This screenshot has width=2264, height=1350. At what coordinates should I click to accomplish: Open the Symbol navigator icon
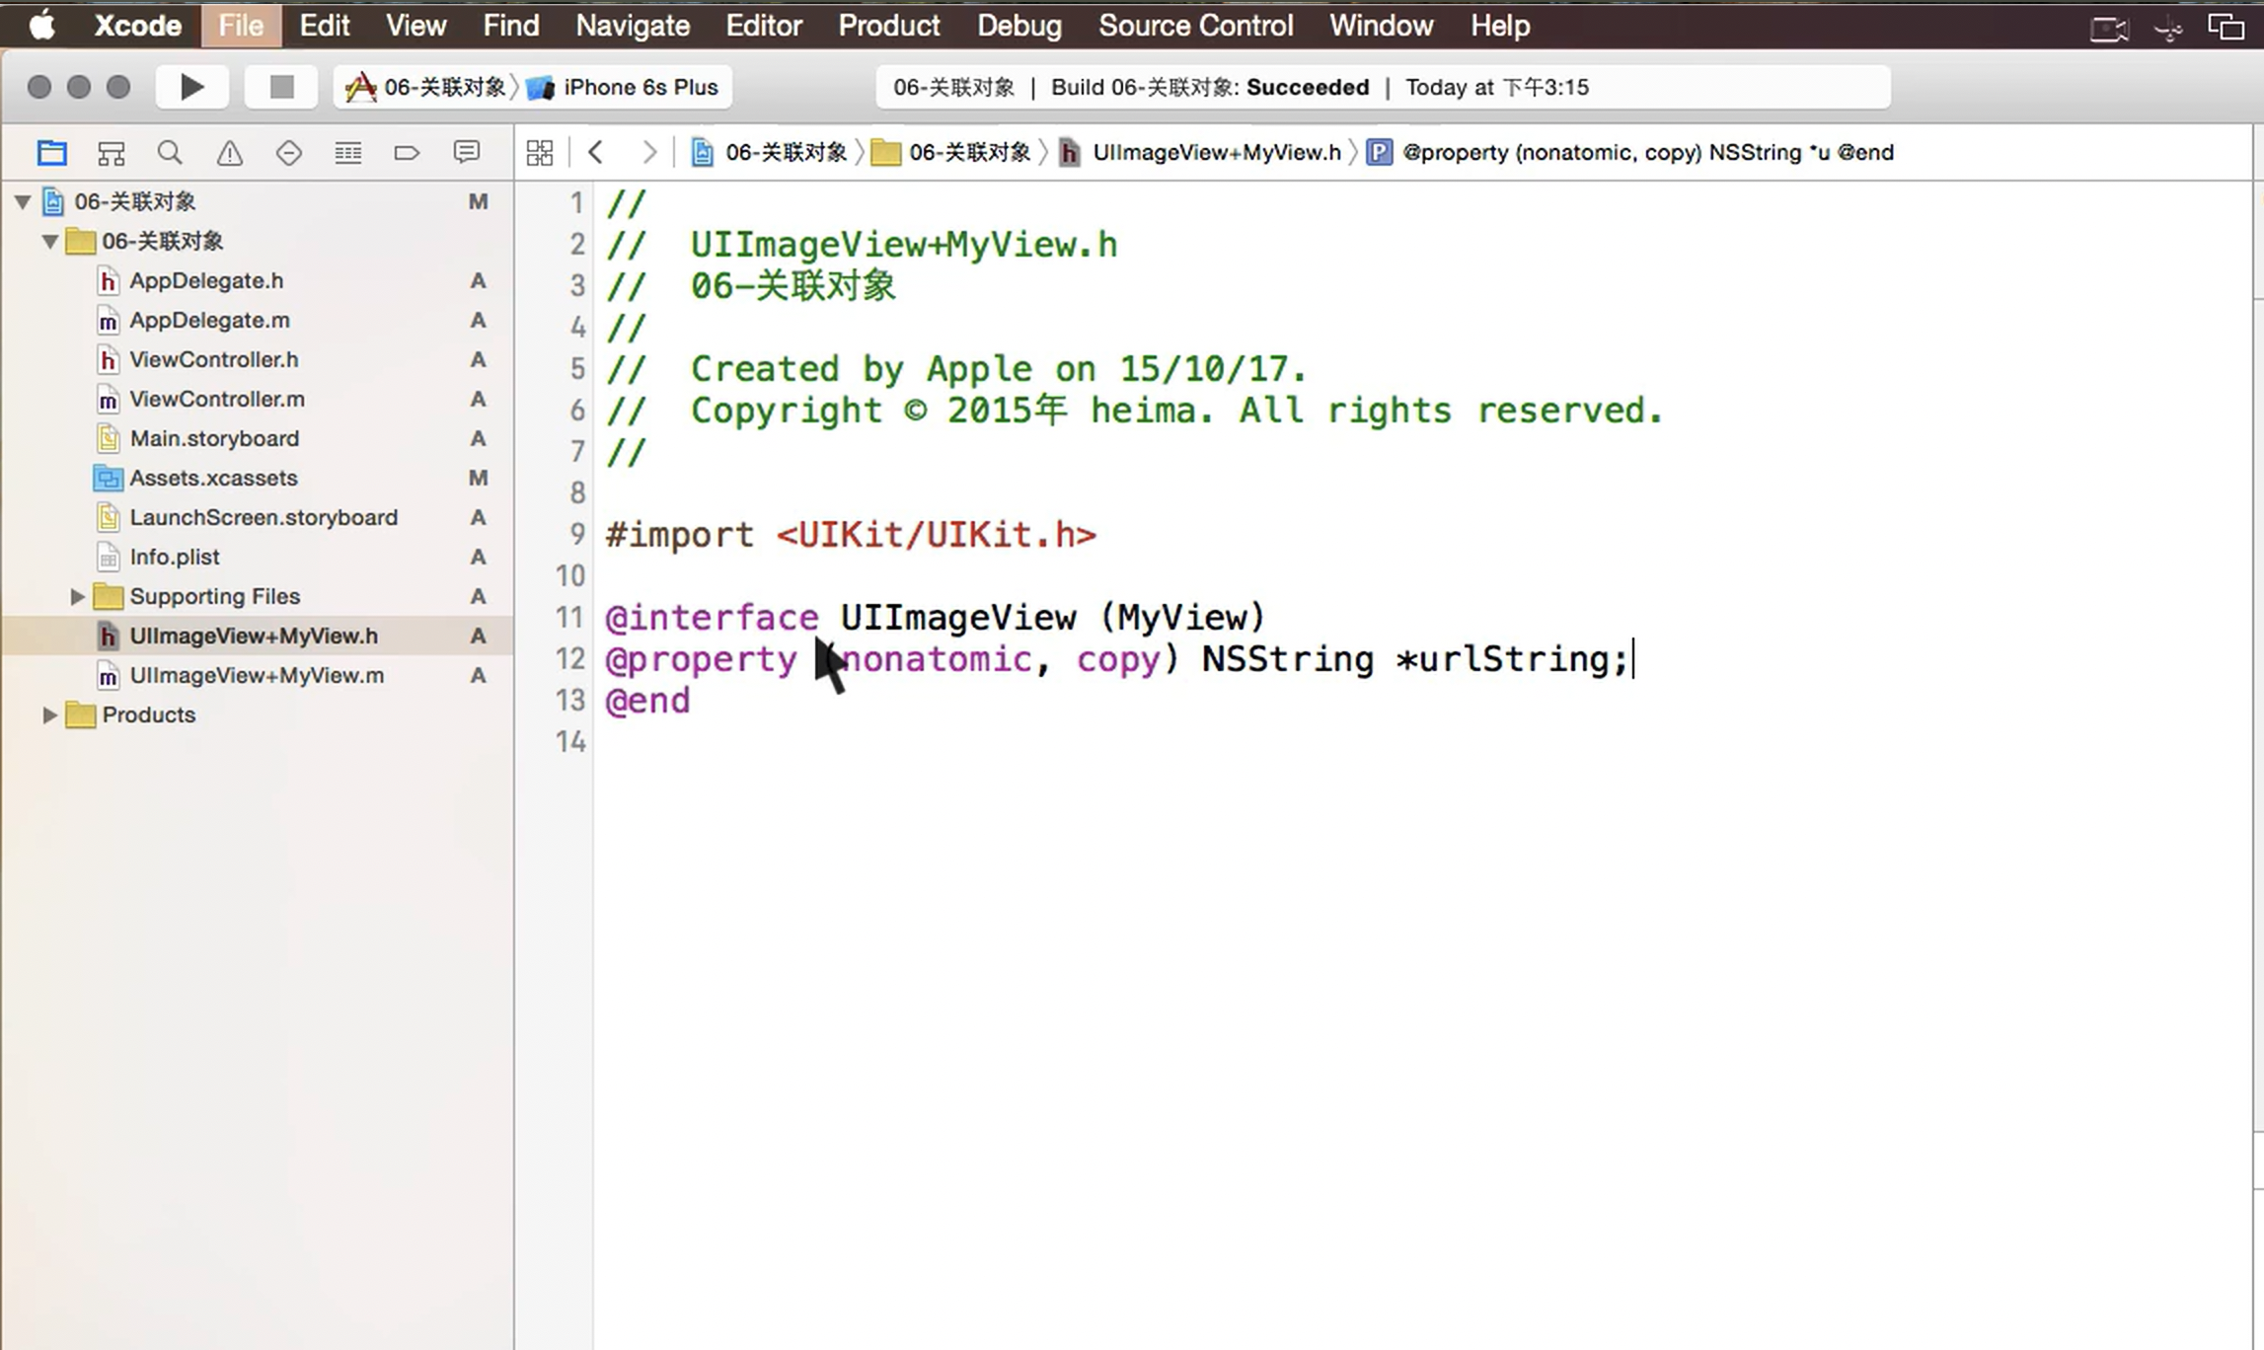point(111,153)
